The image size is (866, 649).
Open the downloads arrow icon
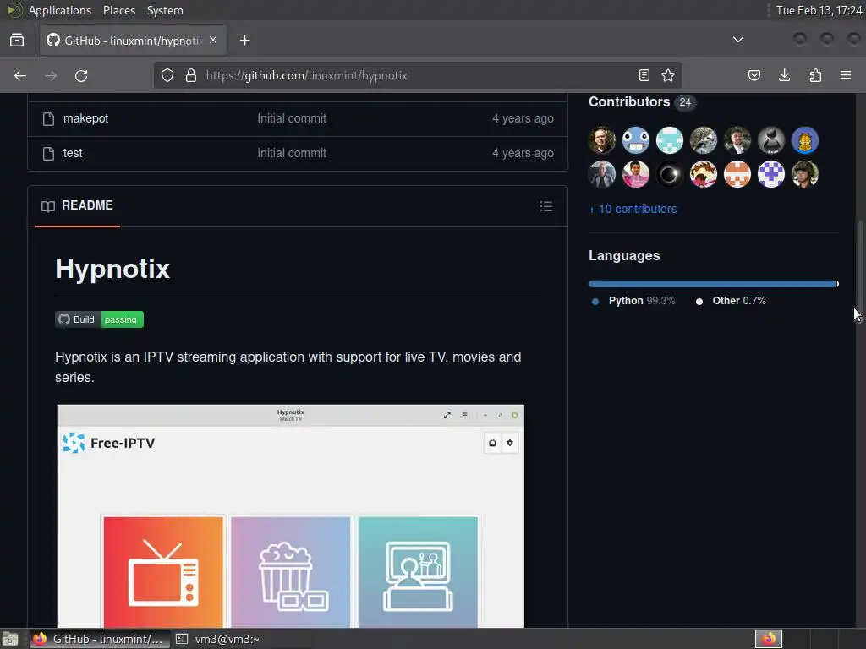(x=784, y=75)
